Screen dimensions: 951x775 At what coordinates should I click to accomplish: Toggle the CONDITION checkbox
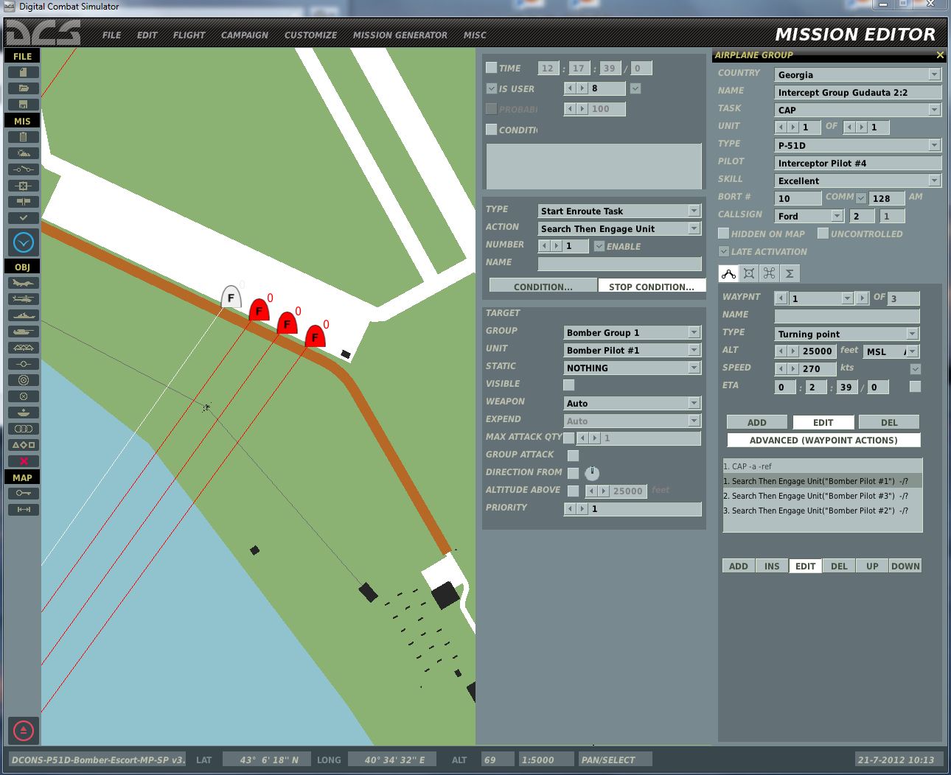pos(491,130)
